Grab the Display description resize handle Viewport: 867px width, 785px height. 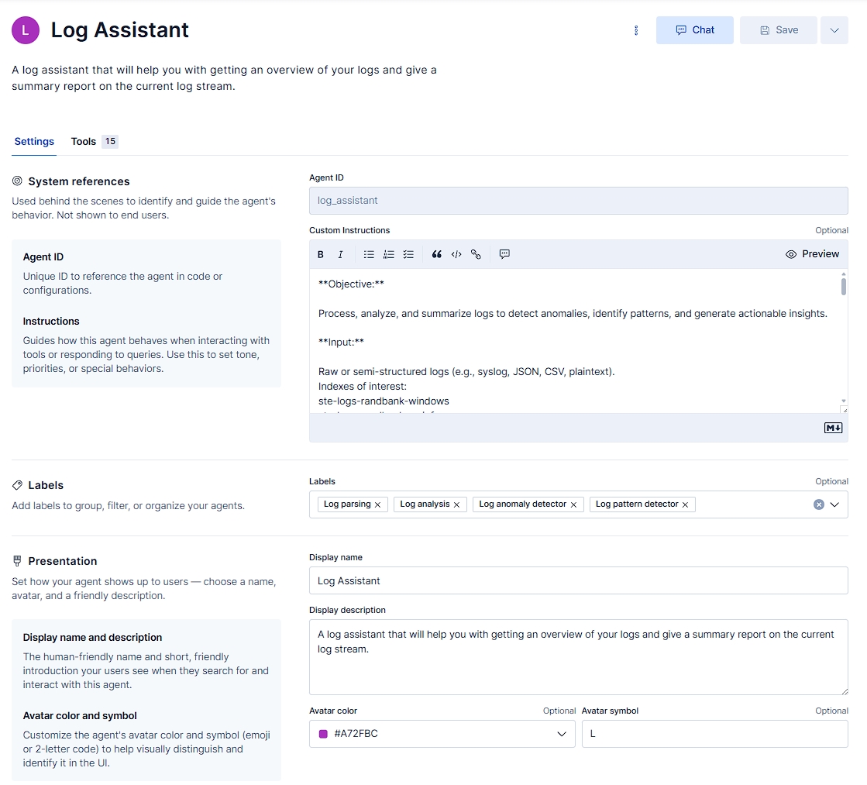(845, 691)
